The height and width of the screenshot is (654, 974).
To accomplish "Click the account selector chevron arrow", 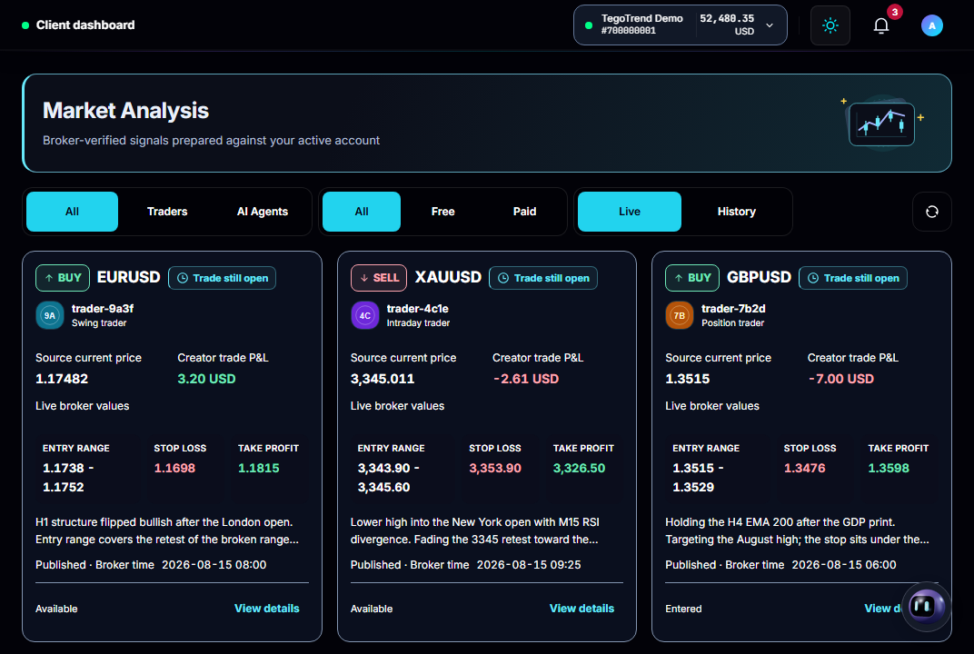I will (770, 25).
